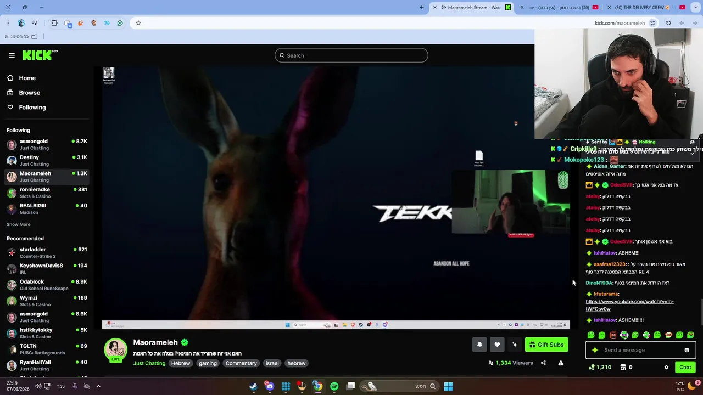Click the share stream icon
The image size is (703, 395).
[x=543, y=363]
